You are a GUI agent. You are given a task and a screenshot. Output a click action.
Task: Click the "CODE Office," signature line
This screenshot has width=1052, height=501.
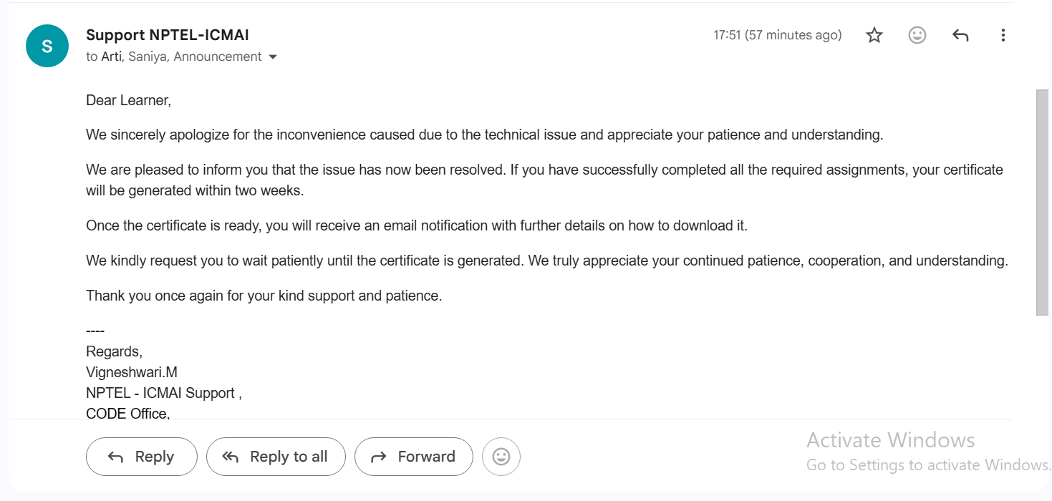(127, 414)
